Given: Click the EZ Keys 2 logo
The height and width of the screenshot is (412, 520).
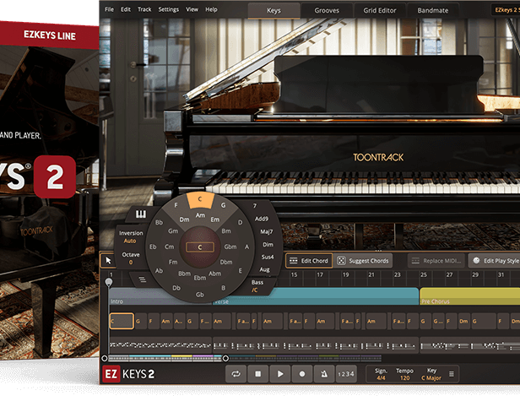Looking at the screenshot, I should 128,374.
